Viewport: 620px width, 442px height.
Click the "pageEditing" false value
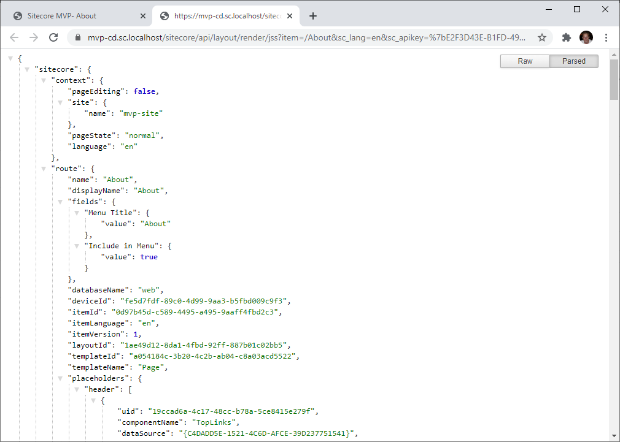(x=144, y=91)
